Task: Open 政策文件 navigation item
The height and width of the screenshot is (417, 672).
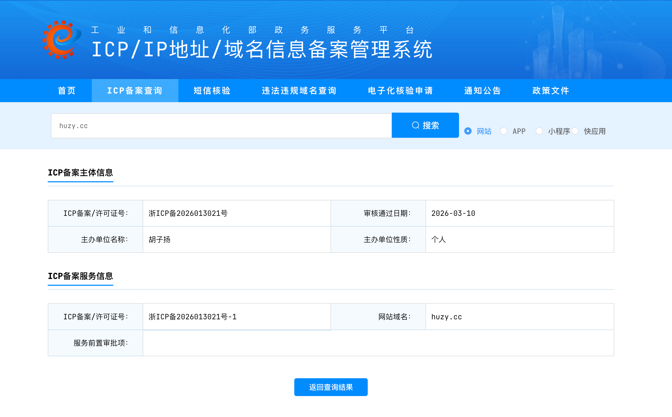Action: point(551,90)
